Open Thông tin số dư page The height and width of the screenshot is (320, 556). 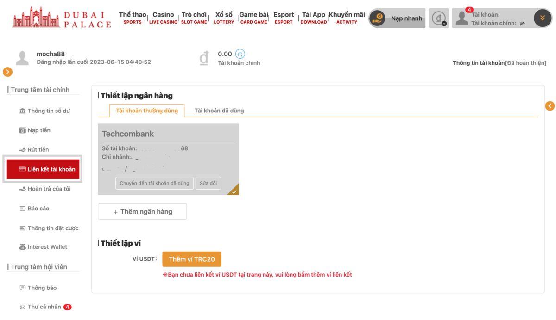(49, 111)
